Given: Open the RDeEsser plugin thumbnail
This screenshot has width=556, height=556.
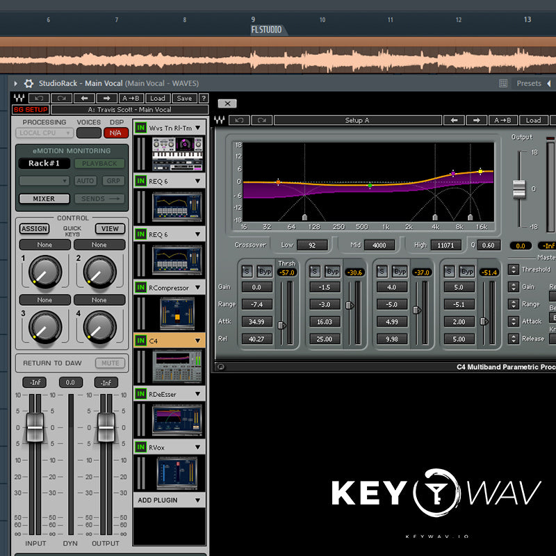Looking at the screenshot, I should coord(177,420).
